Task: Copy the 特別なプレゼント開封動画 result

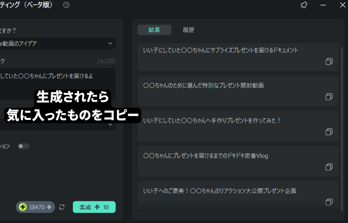Action: tap(329, 97)
